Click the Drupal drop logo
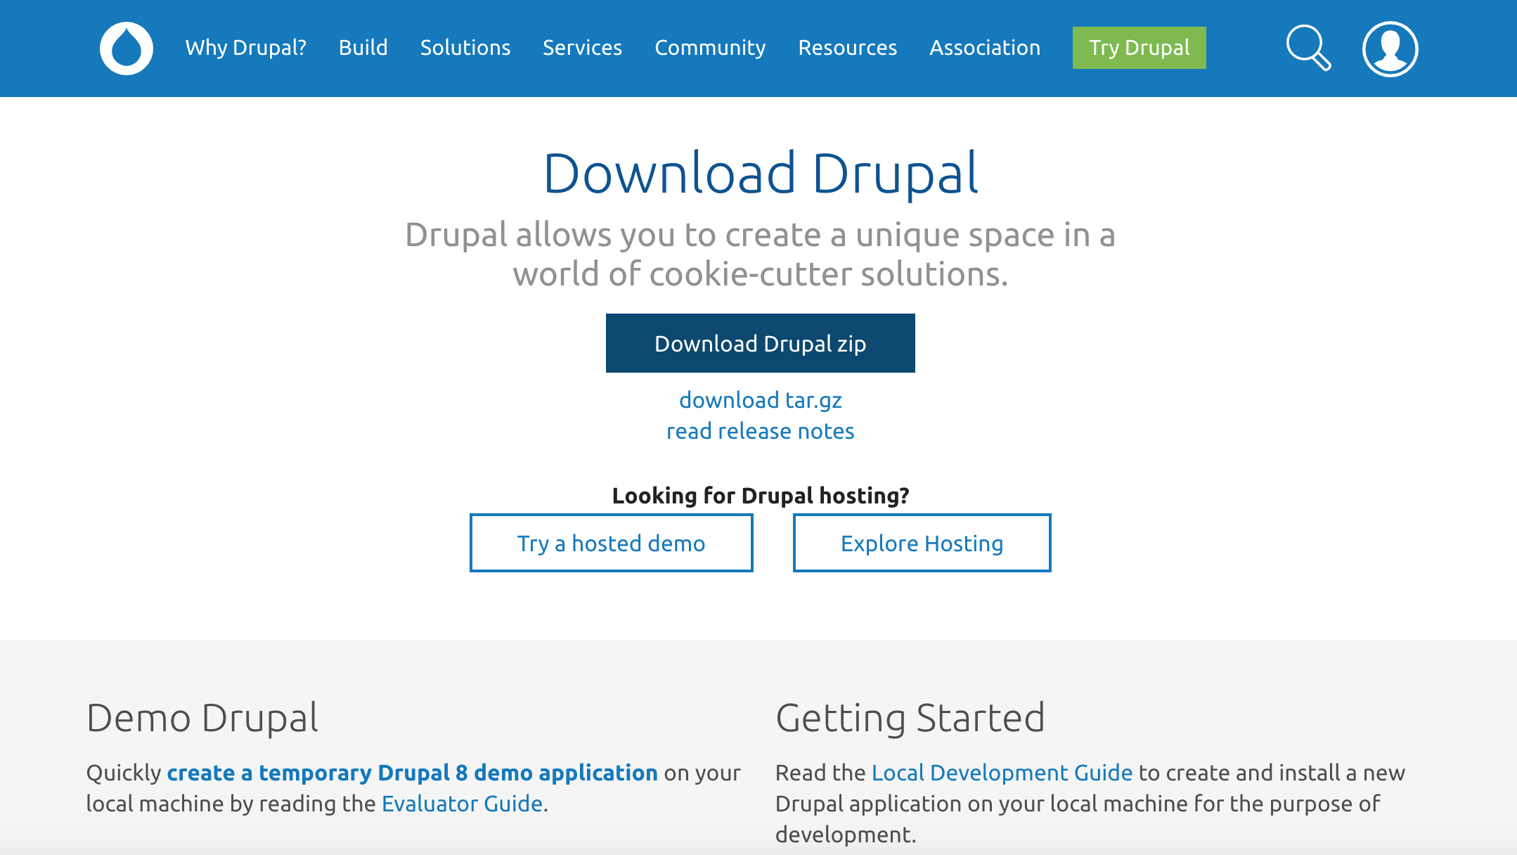Screen dimensions: 1517x855 127,49
